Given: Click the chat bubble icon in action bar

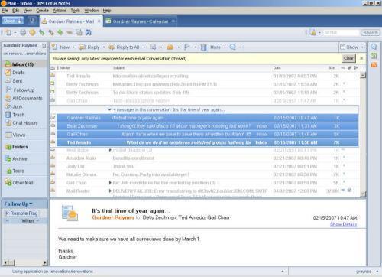Looking at the screenshot, I should pyautogui.click(x=232, y=47).
